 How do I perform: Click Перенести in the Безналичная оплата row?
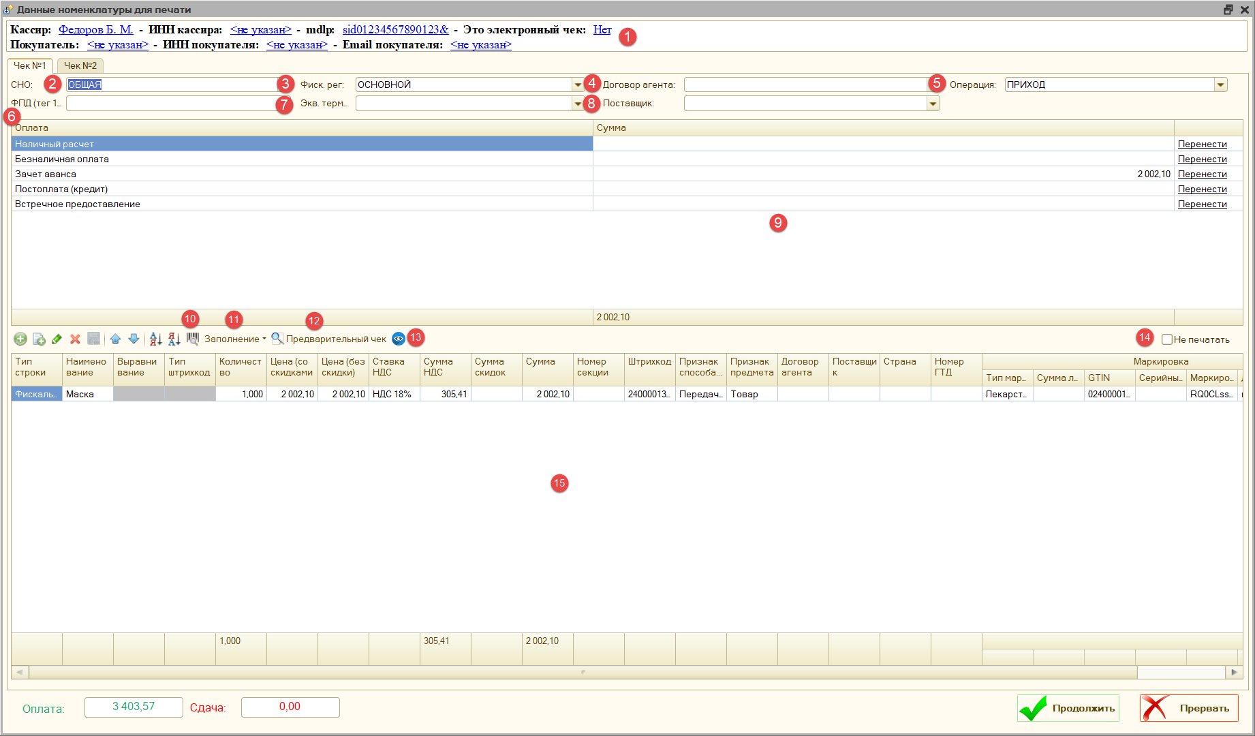tap(1203, 159)
